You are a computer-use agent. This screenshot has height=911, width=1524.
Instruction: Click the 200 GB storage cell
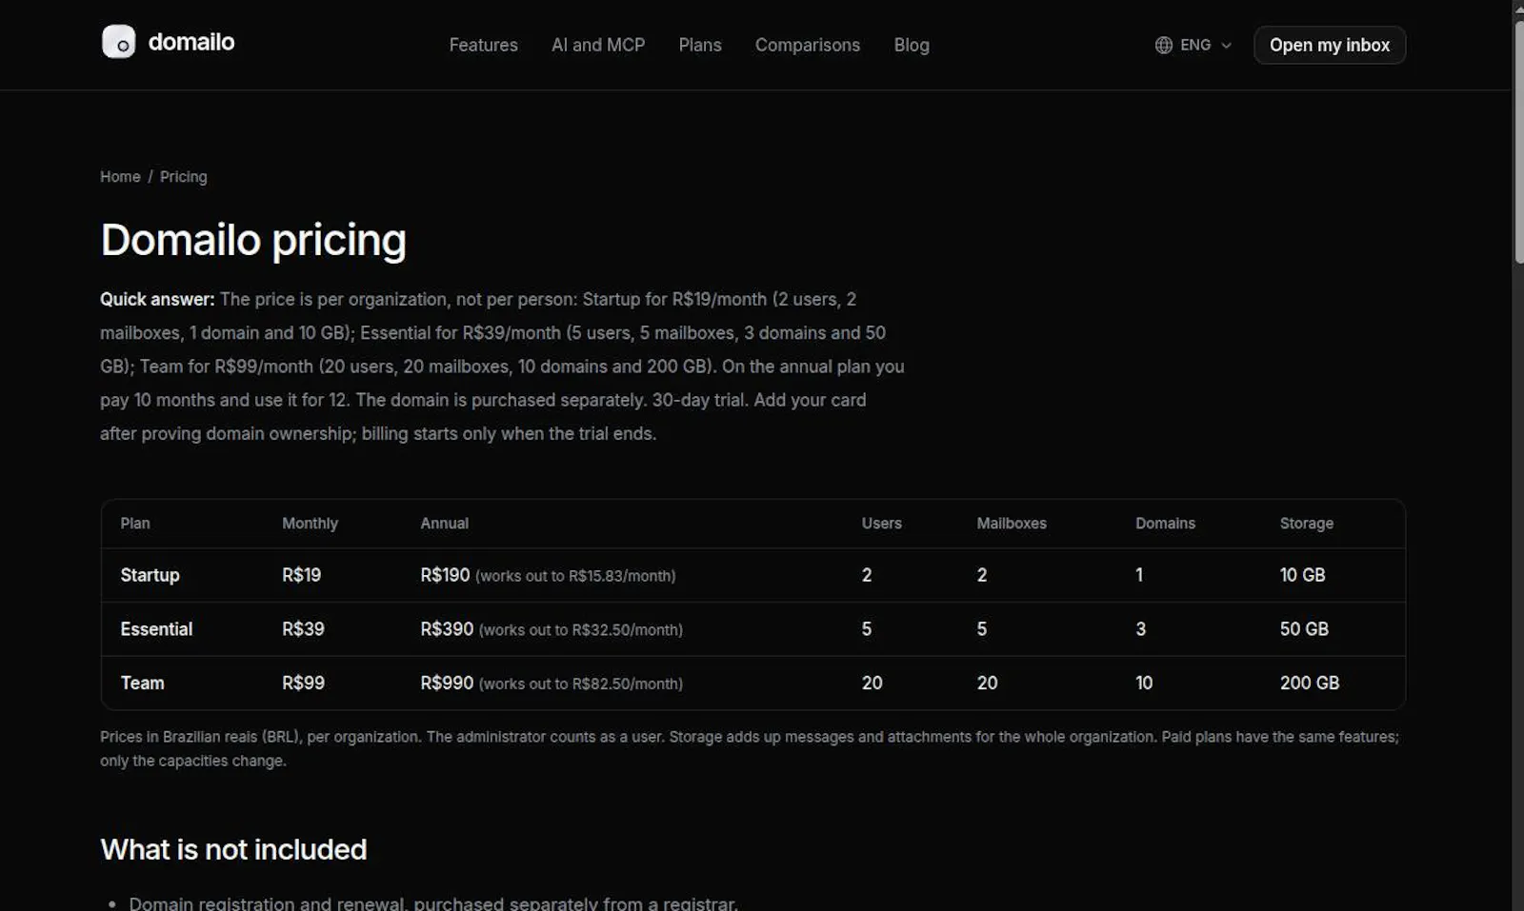click(1309, 683)
